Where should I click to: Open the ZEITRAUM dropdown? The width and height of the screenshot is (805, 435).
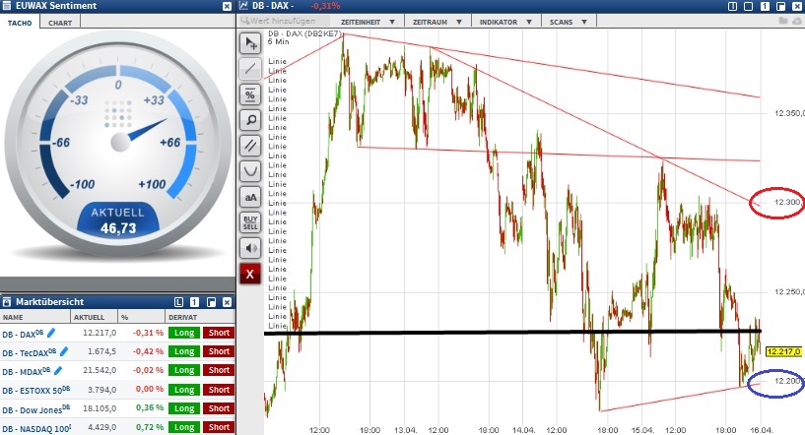tap(436, 22)
